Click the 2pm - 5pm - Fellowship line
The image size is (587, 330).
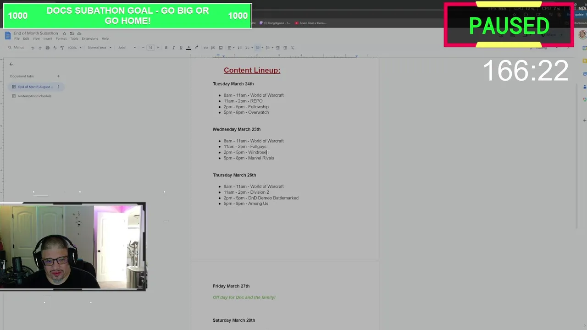[246, 107]
